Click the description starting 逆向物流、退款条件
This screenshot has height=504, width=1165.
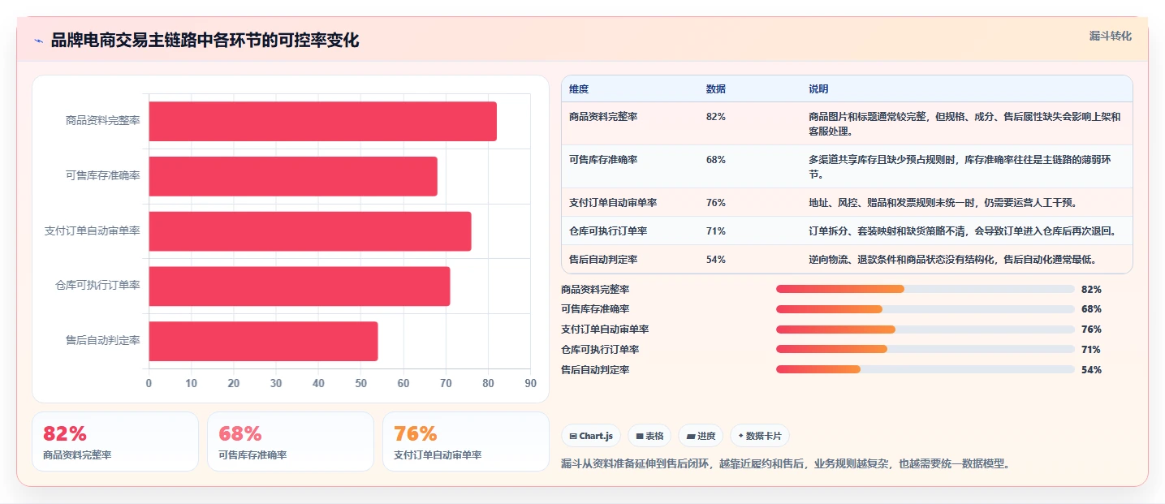953,260
